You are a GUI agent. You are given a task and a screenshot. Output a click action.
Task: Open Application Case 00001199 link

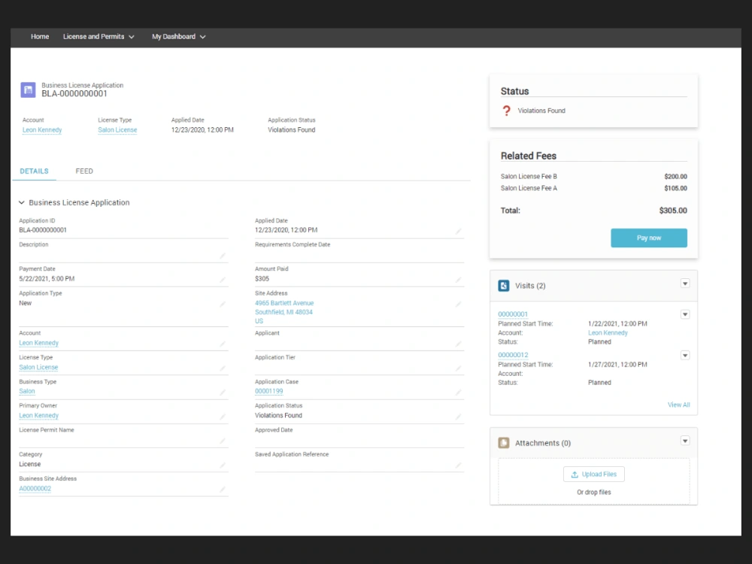point(269,391)
